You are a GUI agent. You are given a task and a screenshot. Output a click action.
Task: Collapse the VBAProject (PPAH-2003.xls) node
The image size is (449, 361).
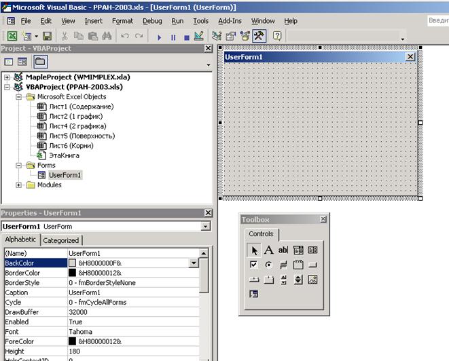click(x=7, y=87)
